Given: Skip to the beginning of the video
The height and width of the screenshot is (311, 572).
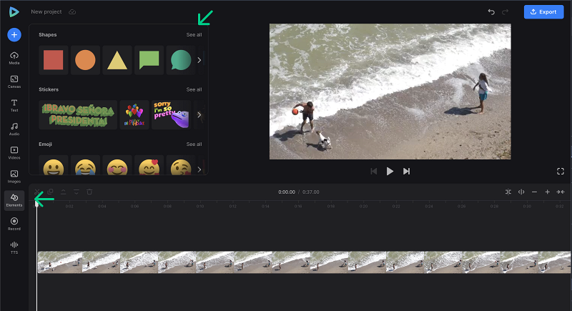Looking at the screenshot, I should [x=373, y=172].
